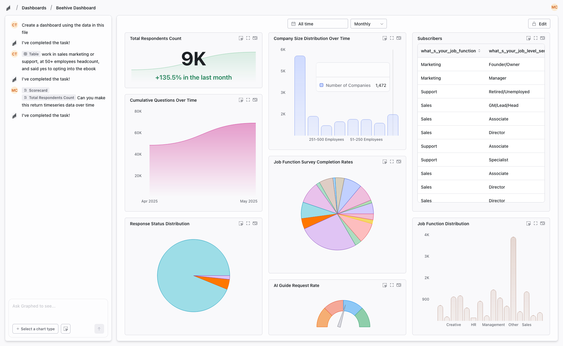Image resolution: width=563 pixels, height=346 pixels.
Task: Open Subscribers table in fullscreen
Action: 536,38
